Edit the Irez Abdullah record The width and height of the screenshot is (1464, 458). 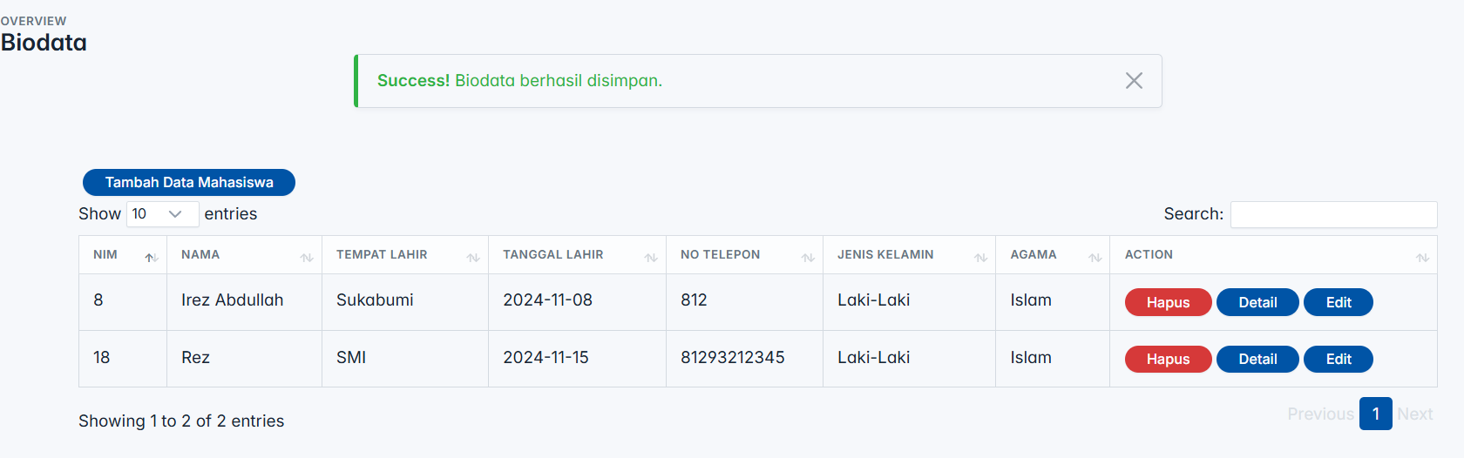(x=1339, y=302)
